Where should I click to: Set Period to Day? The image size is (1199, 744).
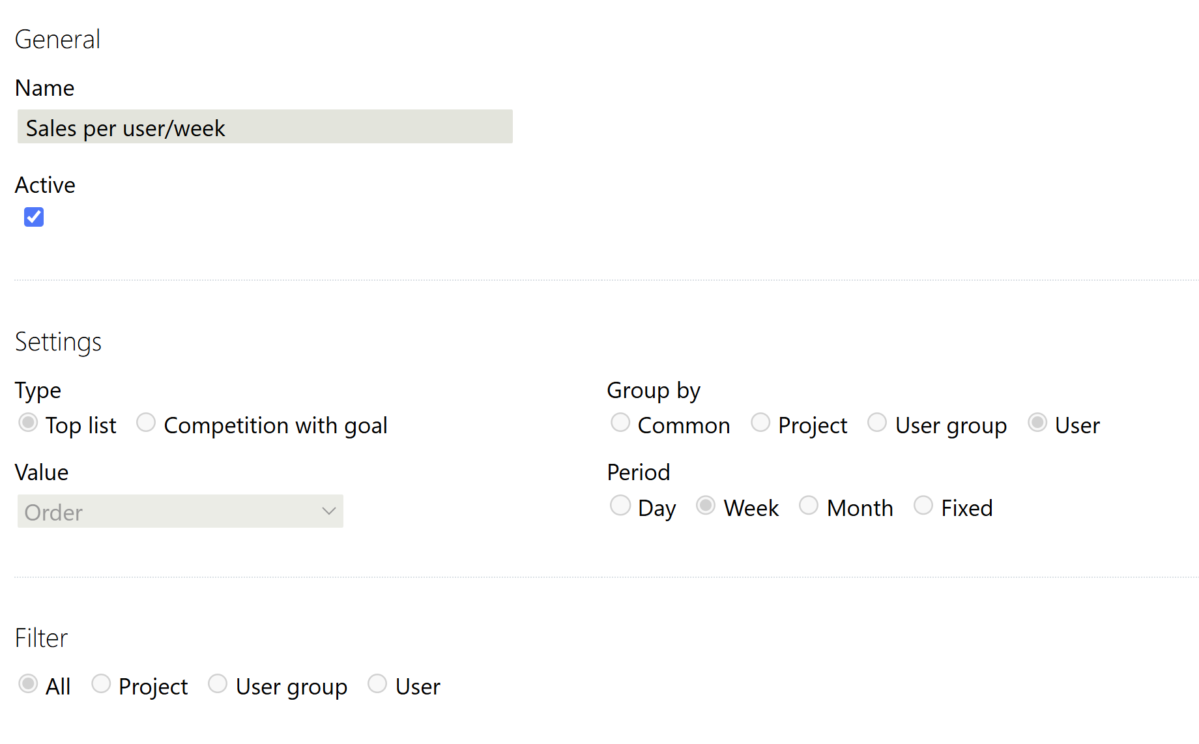pyautogui.click(x=620, y=506)
